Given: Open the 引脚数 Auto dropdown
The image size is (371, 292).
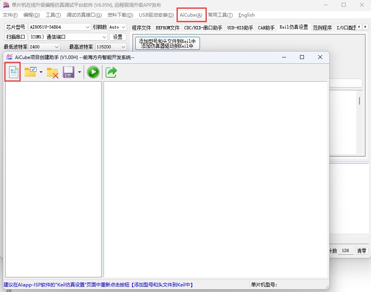Looking at the screenshot, I should point(117,27).
